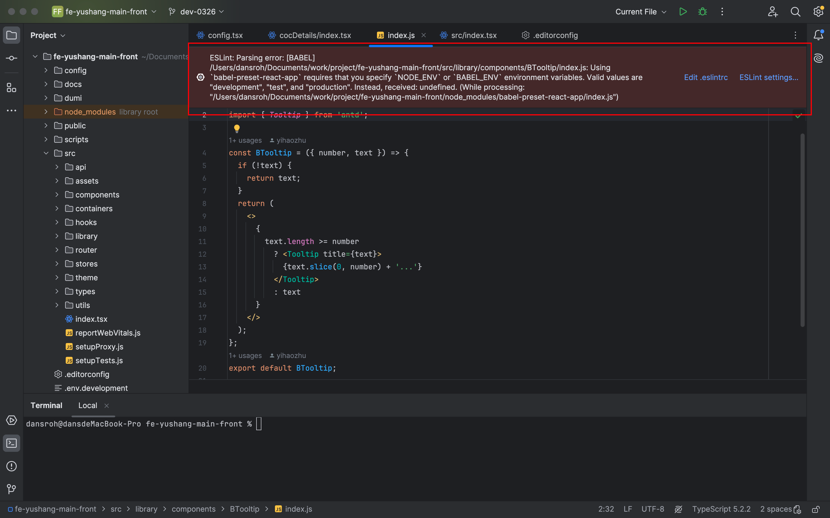Viewport: 830px width, 518px height.
Task: Click the ESLint settings link
Action: pyautogui.click(x=768, y=77)
